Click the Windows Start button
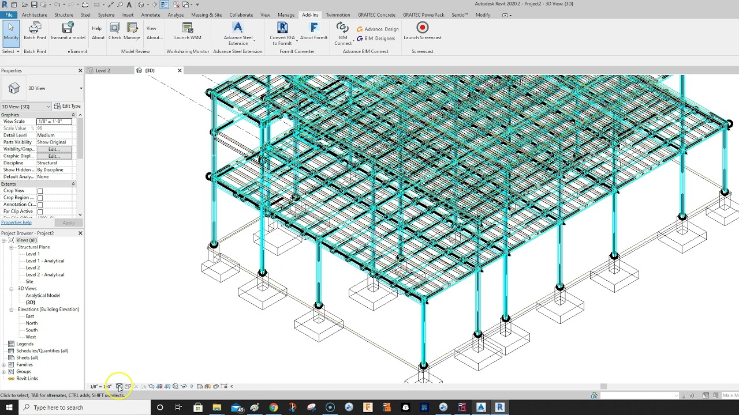739x415 pixels. pos(9,408)
